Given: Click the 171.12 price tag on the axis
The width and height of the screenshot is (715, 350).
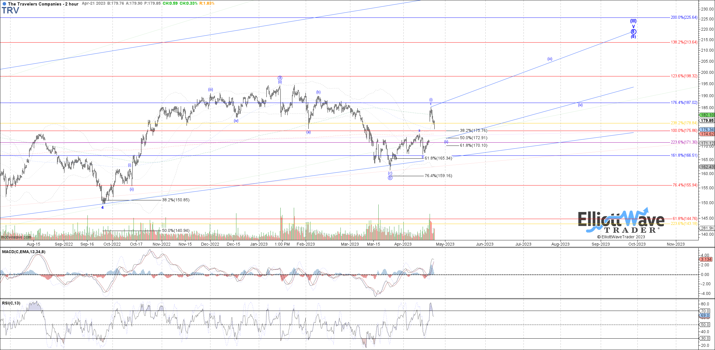Looking at the screenshot, I should 707,143.
